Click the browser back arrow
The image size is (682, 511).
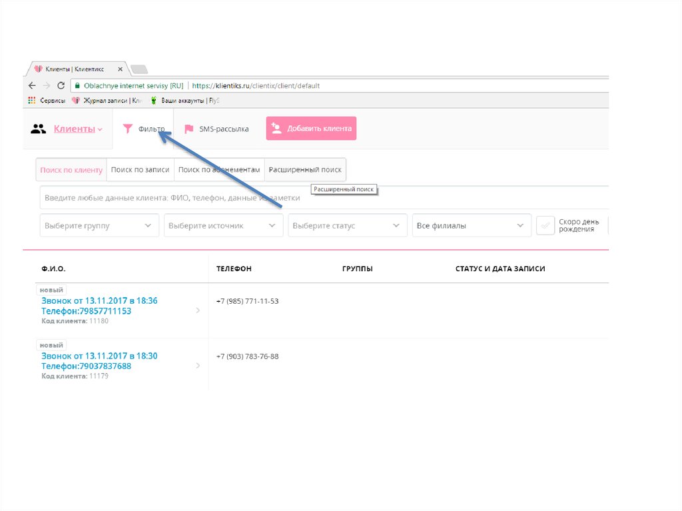pyautogui.click(x=32, y=86)
